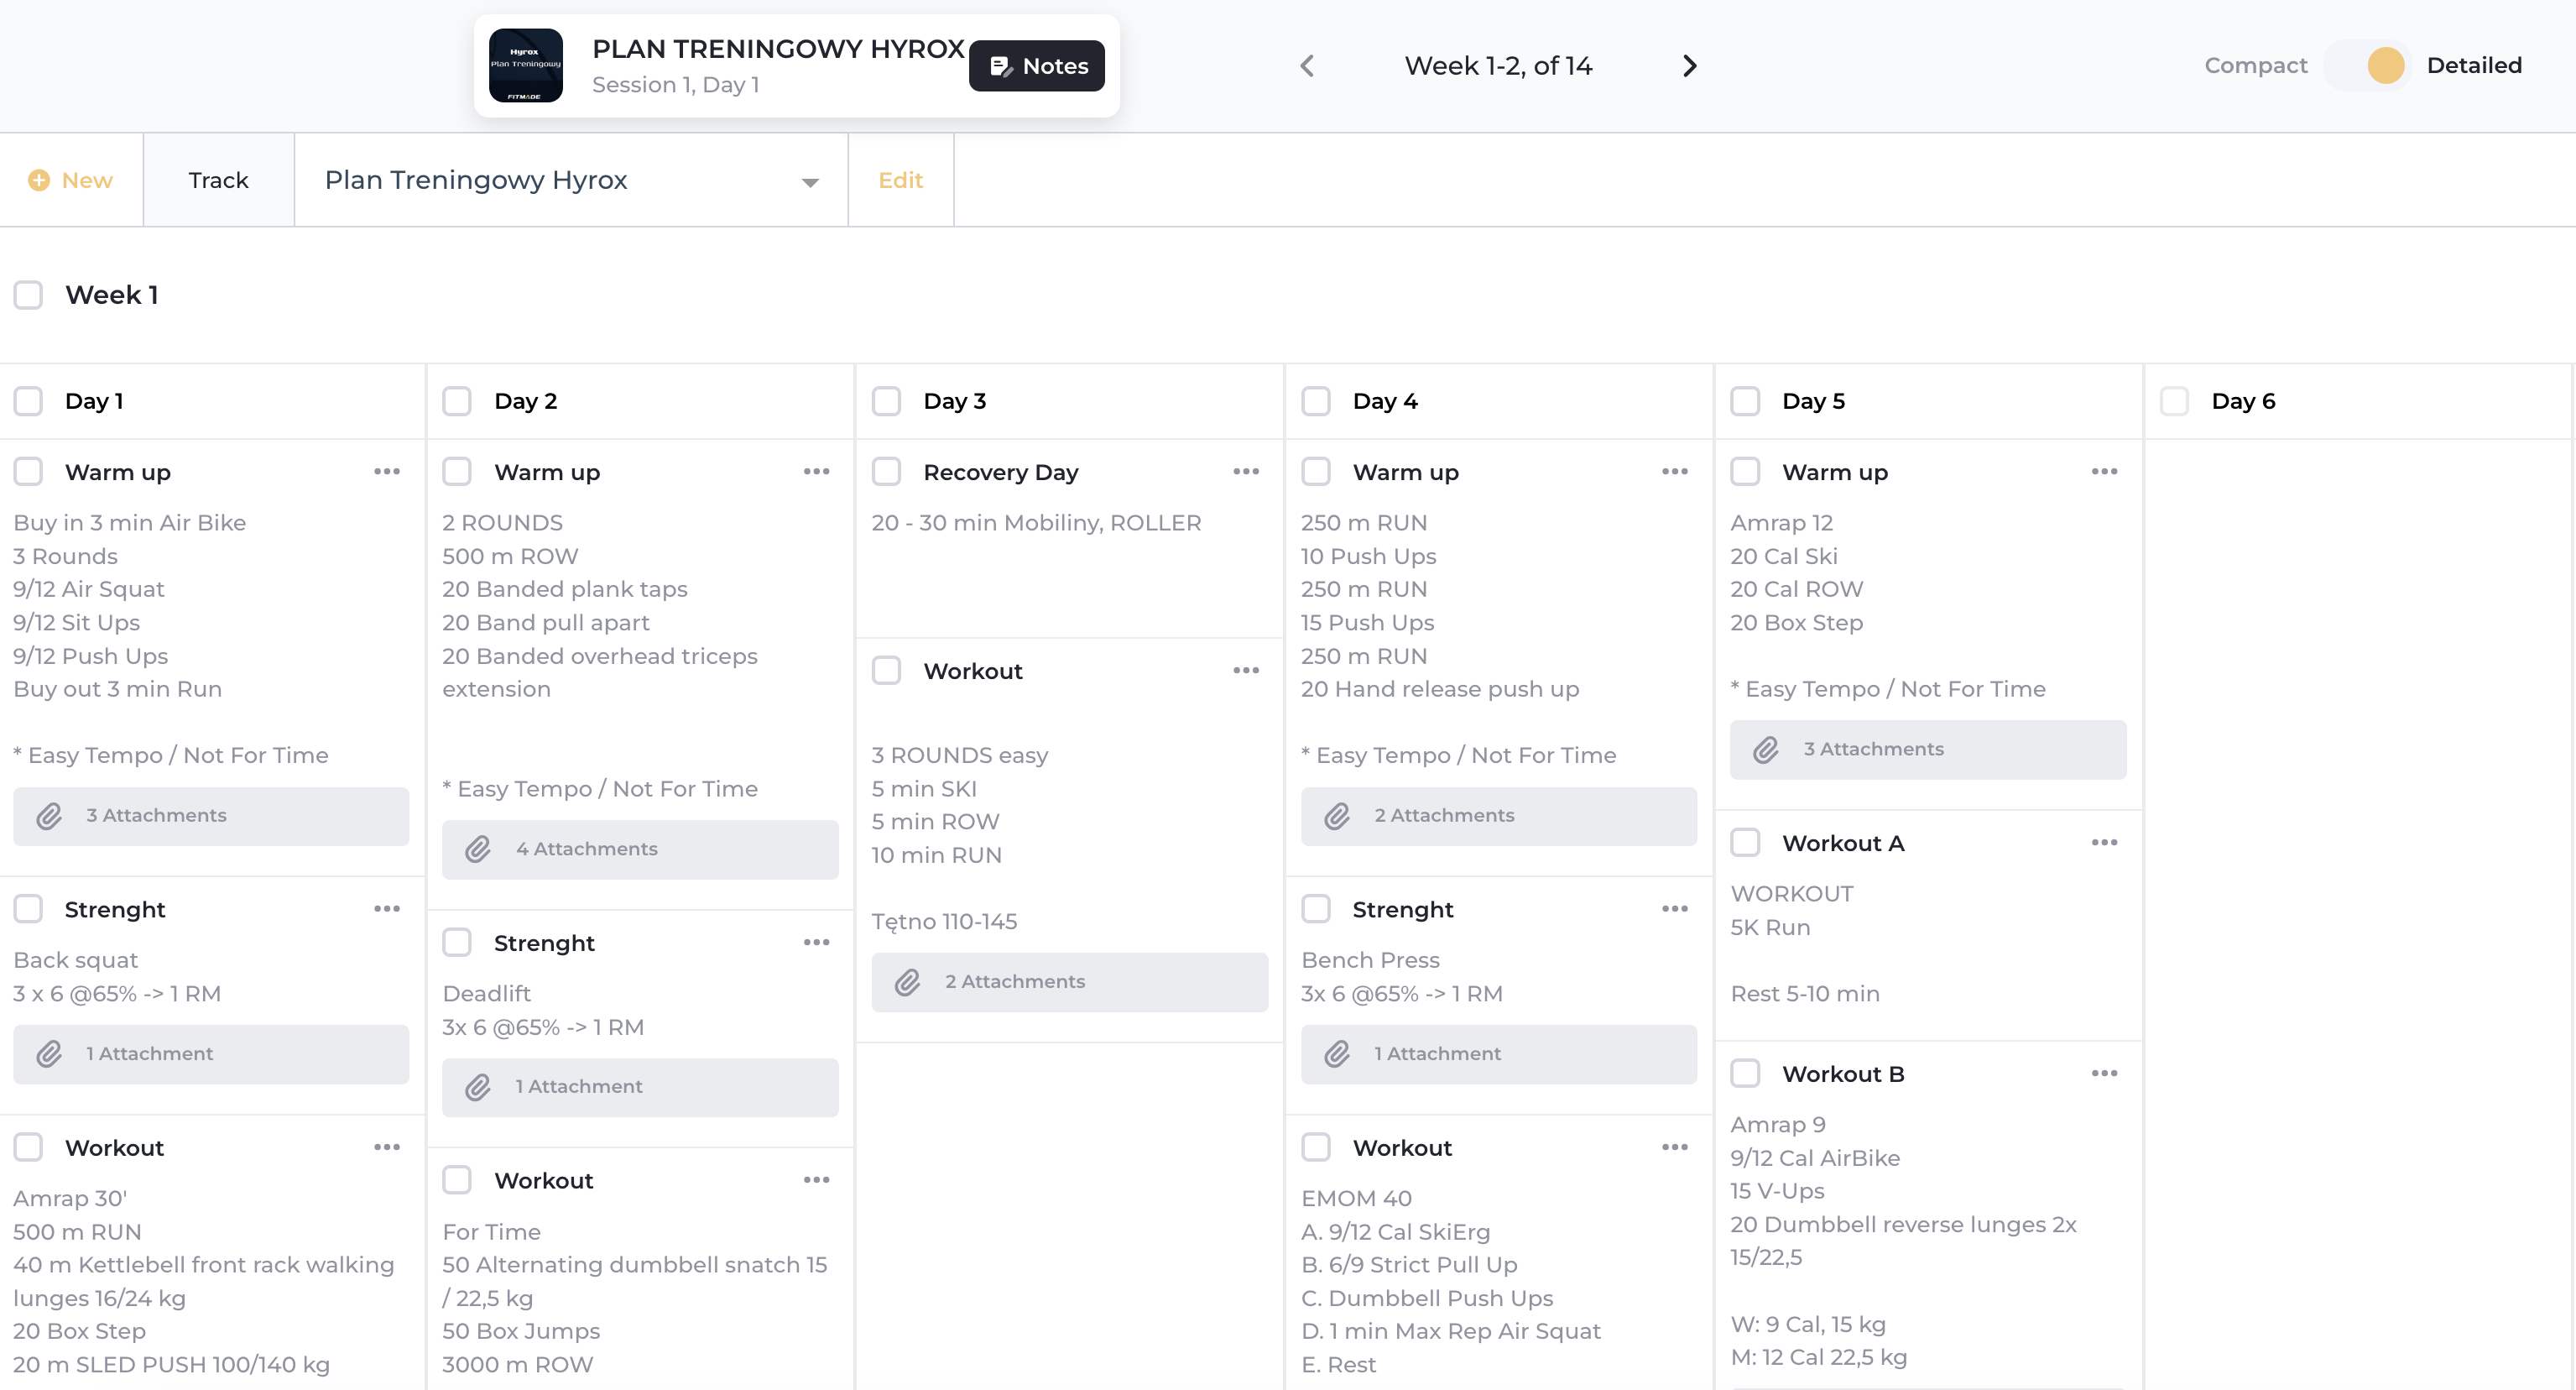Select the Compact view label
The height and width of the screenshot is (1390, 2576).
tap(2255, 66)
